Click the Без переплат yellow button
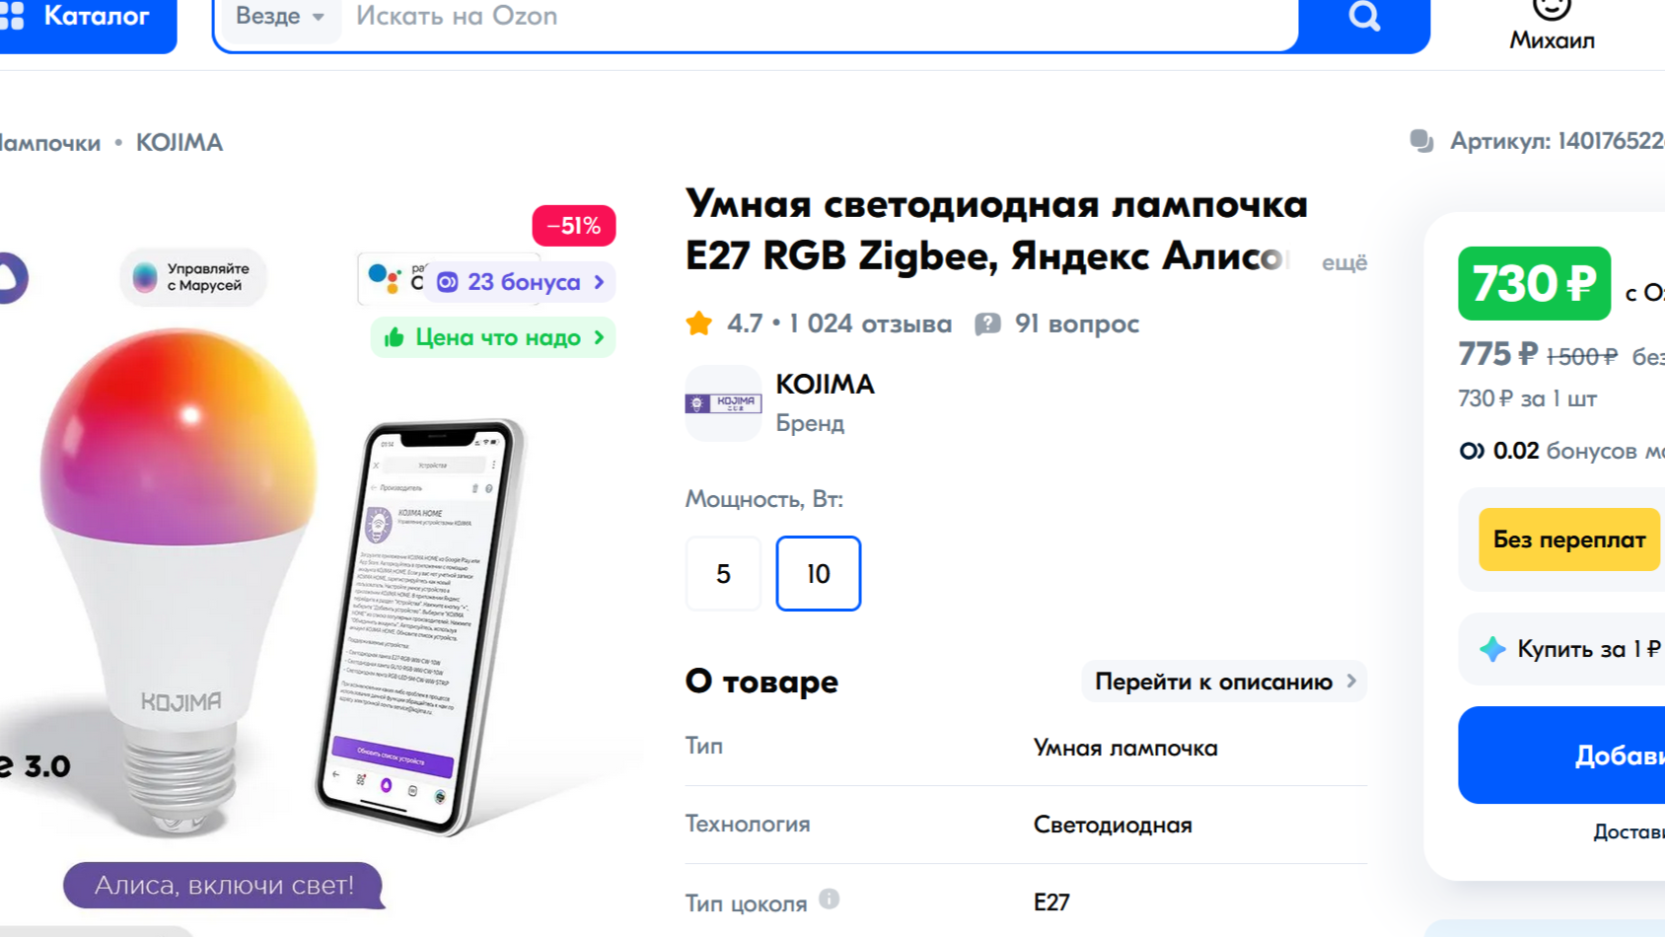This screenshot has height=937, width=1665. pos(1569,540)
